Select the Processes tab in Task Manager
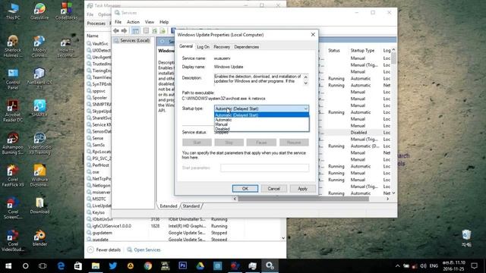Screen dimensions: 486x273 click(x=96, y=24)
